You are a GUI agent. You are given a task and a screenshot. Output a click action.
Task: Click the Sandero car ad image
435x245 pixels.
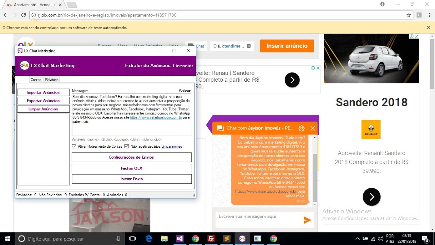[x=371, y=58]
